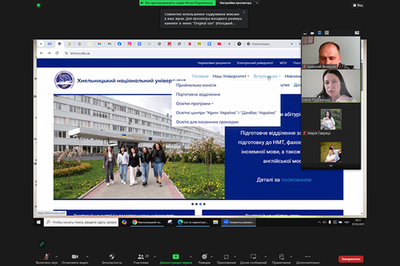
Task: Expand arrow next to Примечания
Action: [x=291, y=257]
